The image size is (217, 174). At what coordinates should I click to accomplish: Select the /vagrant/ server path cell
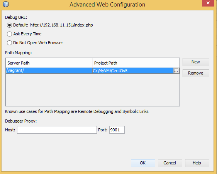click(49, 71)
